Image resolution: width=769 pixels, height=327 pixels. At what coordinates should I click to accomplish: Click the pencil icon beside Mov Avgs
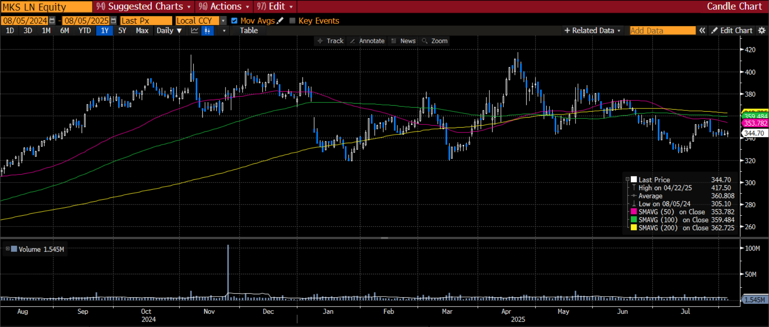[x=280, y=20]
